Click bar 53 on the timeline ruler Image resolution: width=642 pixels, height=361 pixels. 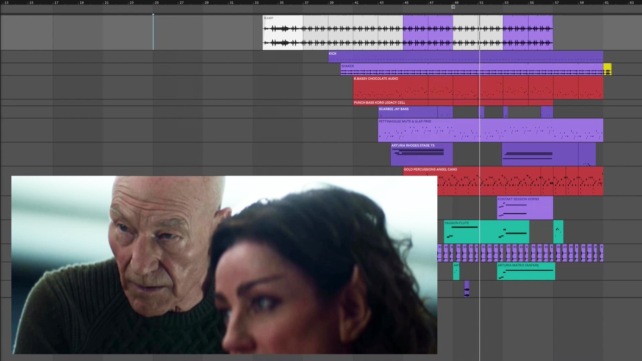(507, 3)
